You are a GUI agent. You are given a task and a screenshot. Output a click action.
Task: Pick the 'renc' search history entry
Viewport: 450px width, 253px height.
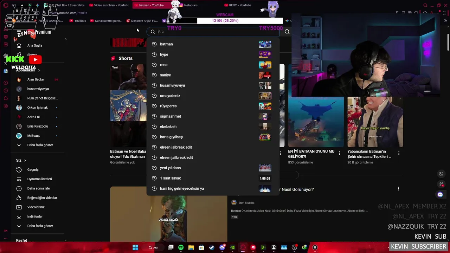[x=213, y=65]
